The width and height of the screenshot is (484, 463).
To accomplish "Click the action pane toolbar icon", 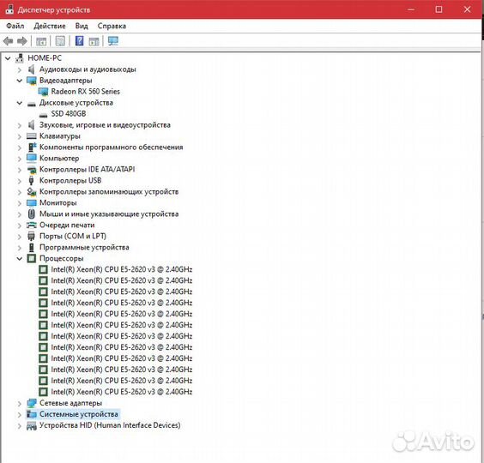I will (x=94, y=41).
